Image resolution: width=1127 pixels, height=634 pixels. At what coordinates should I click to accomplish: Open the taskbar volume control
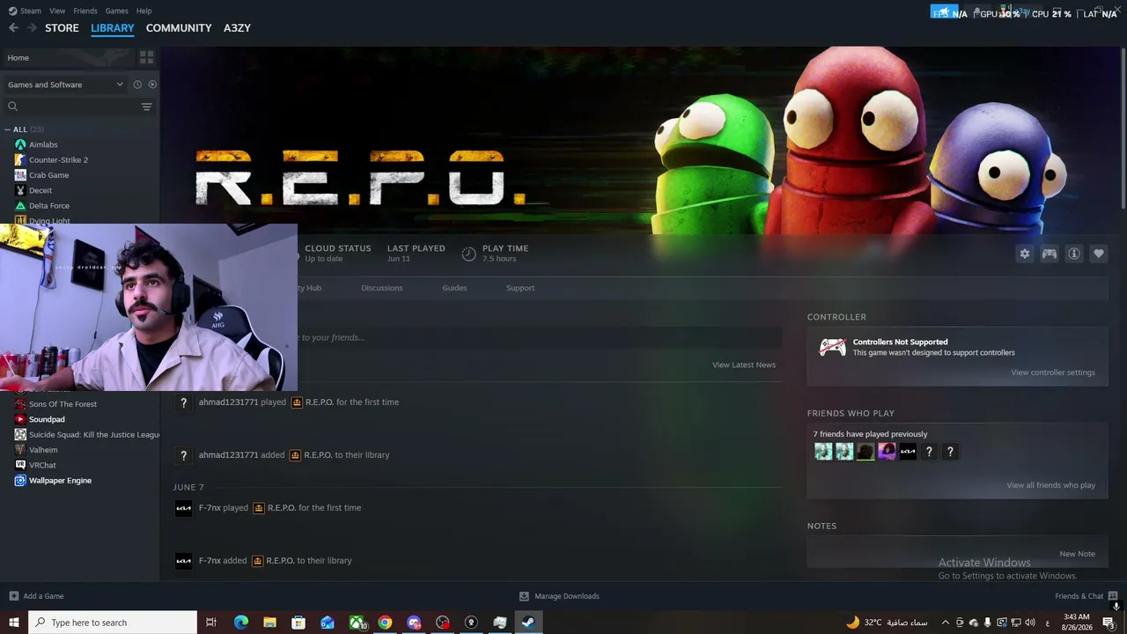[1029, 623]
